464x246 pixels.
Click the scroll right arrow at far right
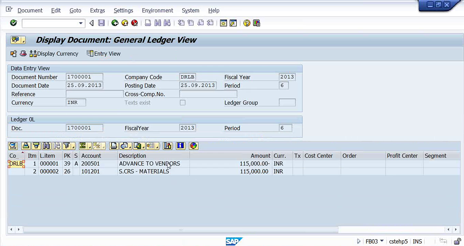pos(455,230)
